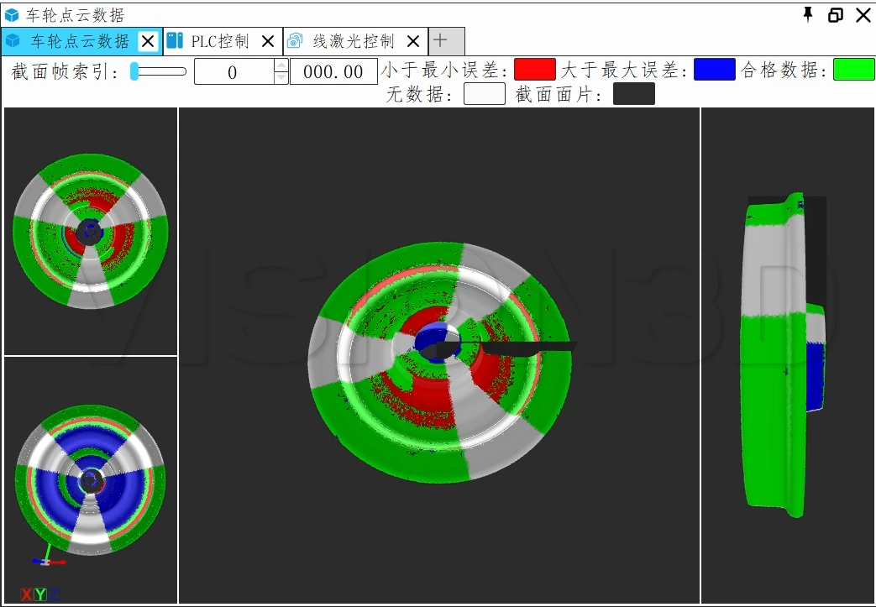Click the frame index number field showing 0
The image size is (876, 607).
[x=233, y=71]
